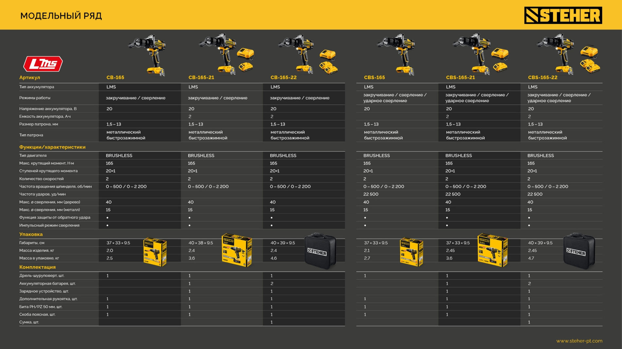Screen dimensions: 622x349
Task: Click the CB-165-22 model name heading
Action: (283, 77)
